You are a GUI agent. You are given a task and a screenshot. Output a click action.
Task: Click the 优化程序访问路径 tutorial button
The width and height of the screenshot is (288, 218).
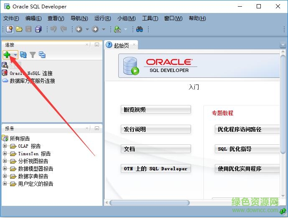247,129
